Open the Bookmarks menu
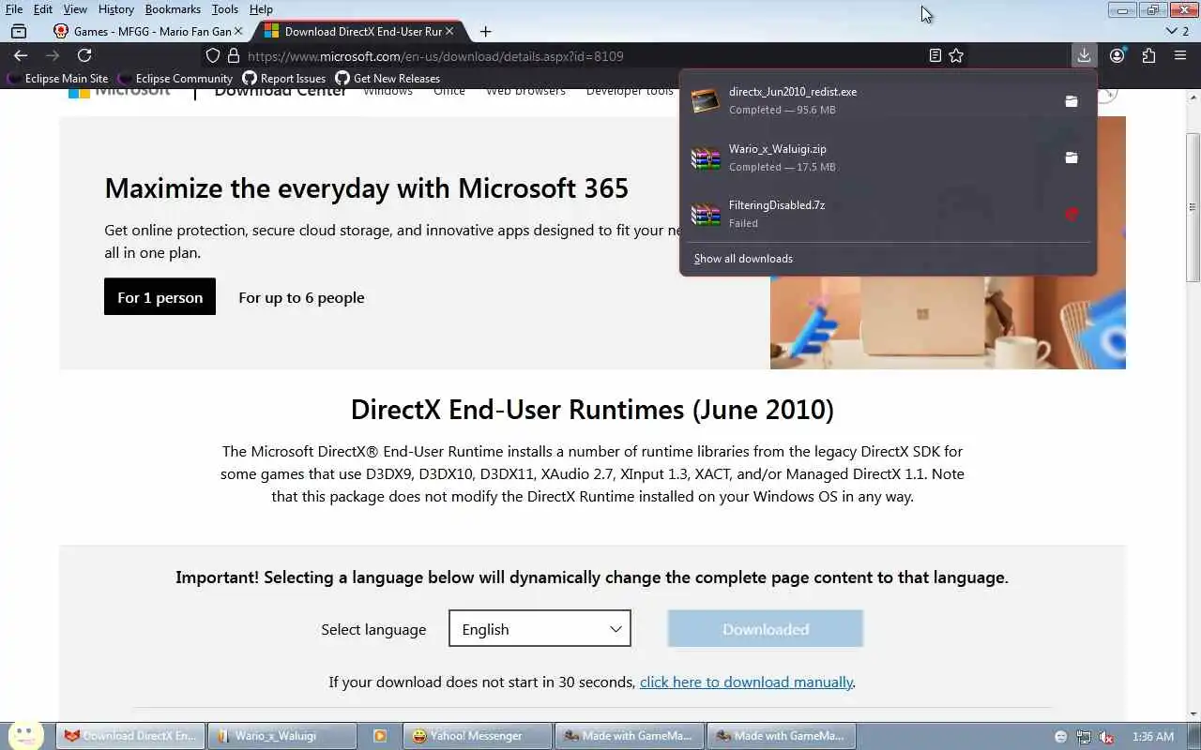 (173, 9)
